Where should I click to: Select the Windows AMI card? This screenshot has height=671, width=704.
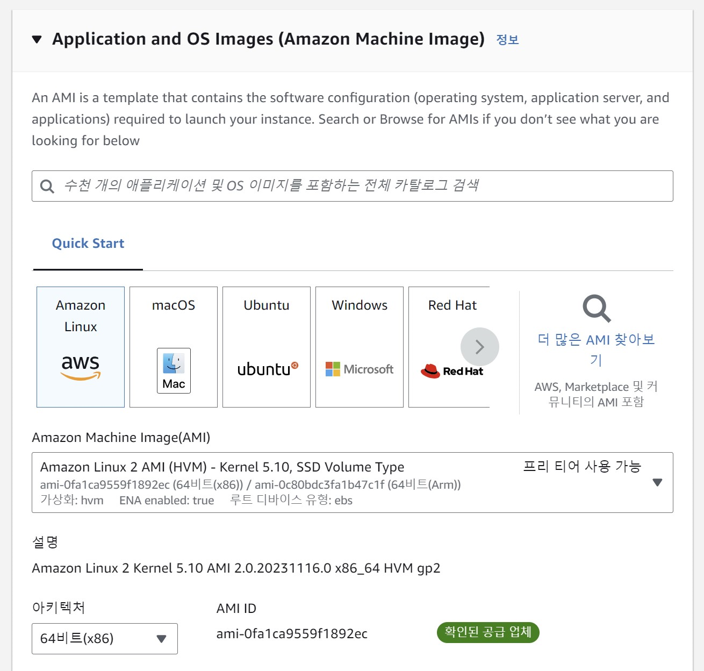[360, 347]
